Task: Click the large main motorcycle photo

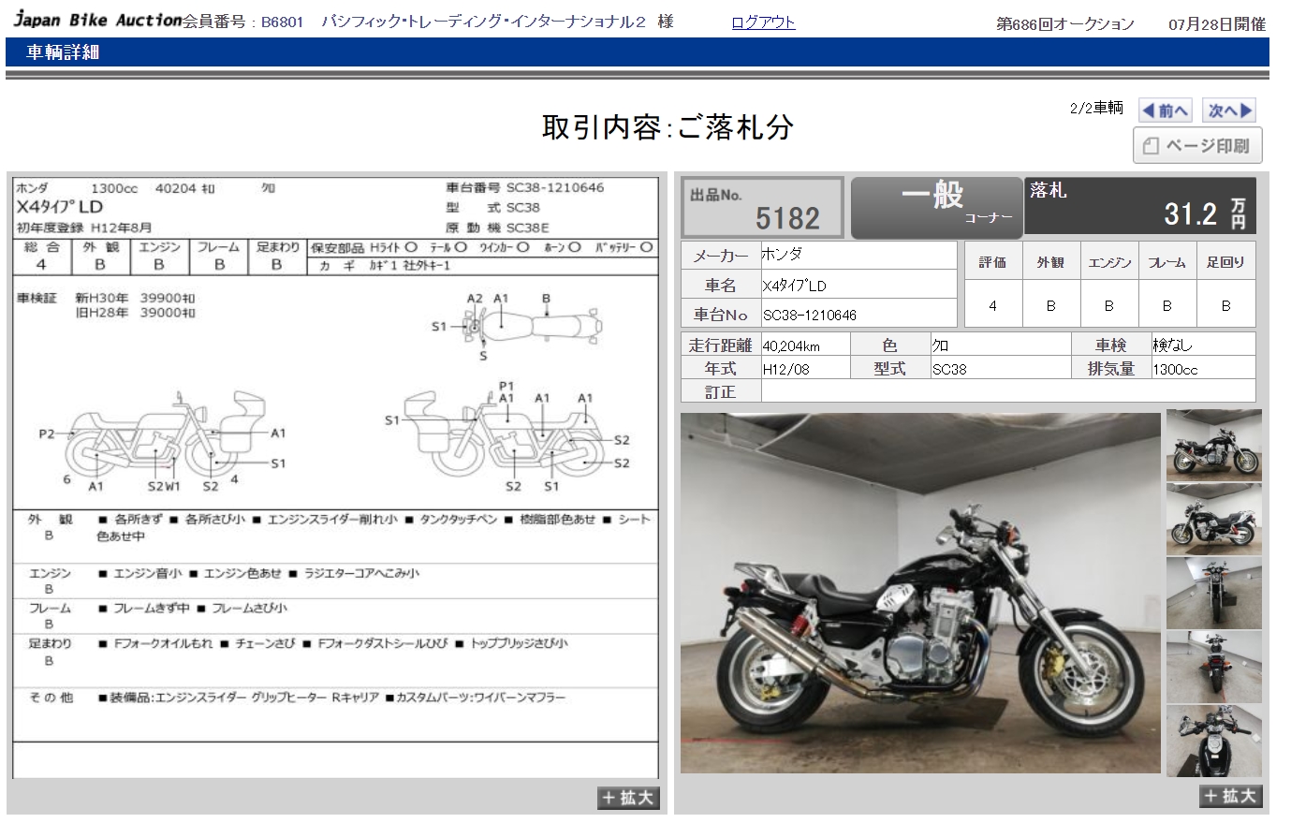Action: tap(919, 594)
